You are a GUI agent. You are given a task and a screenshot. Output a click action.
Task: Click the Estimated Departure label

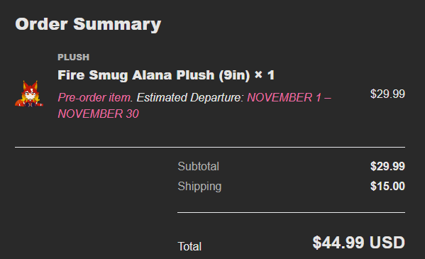click(190, 97)
